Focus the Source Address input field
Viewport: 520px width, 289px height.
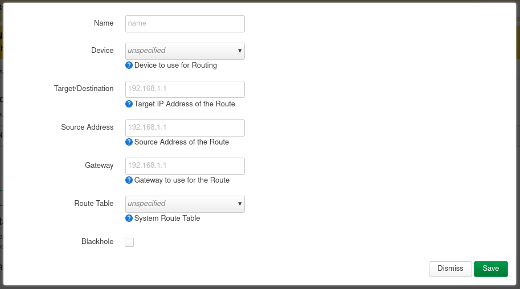pyautogui.click(x=185, y=128)
